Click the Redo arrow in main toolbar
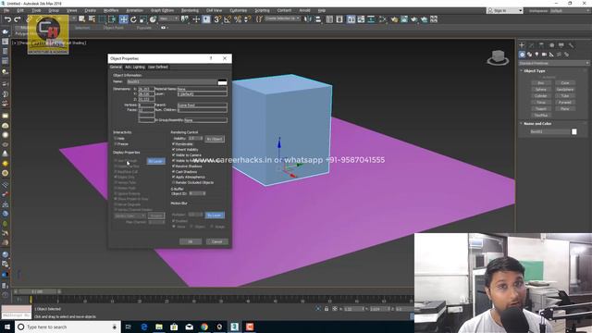This screenshot has width=592, height=333. [18, 19]
